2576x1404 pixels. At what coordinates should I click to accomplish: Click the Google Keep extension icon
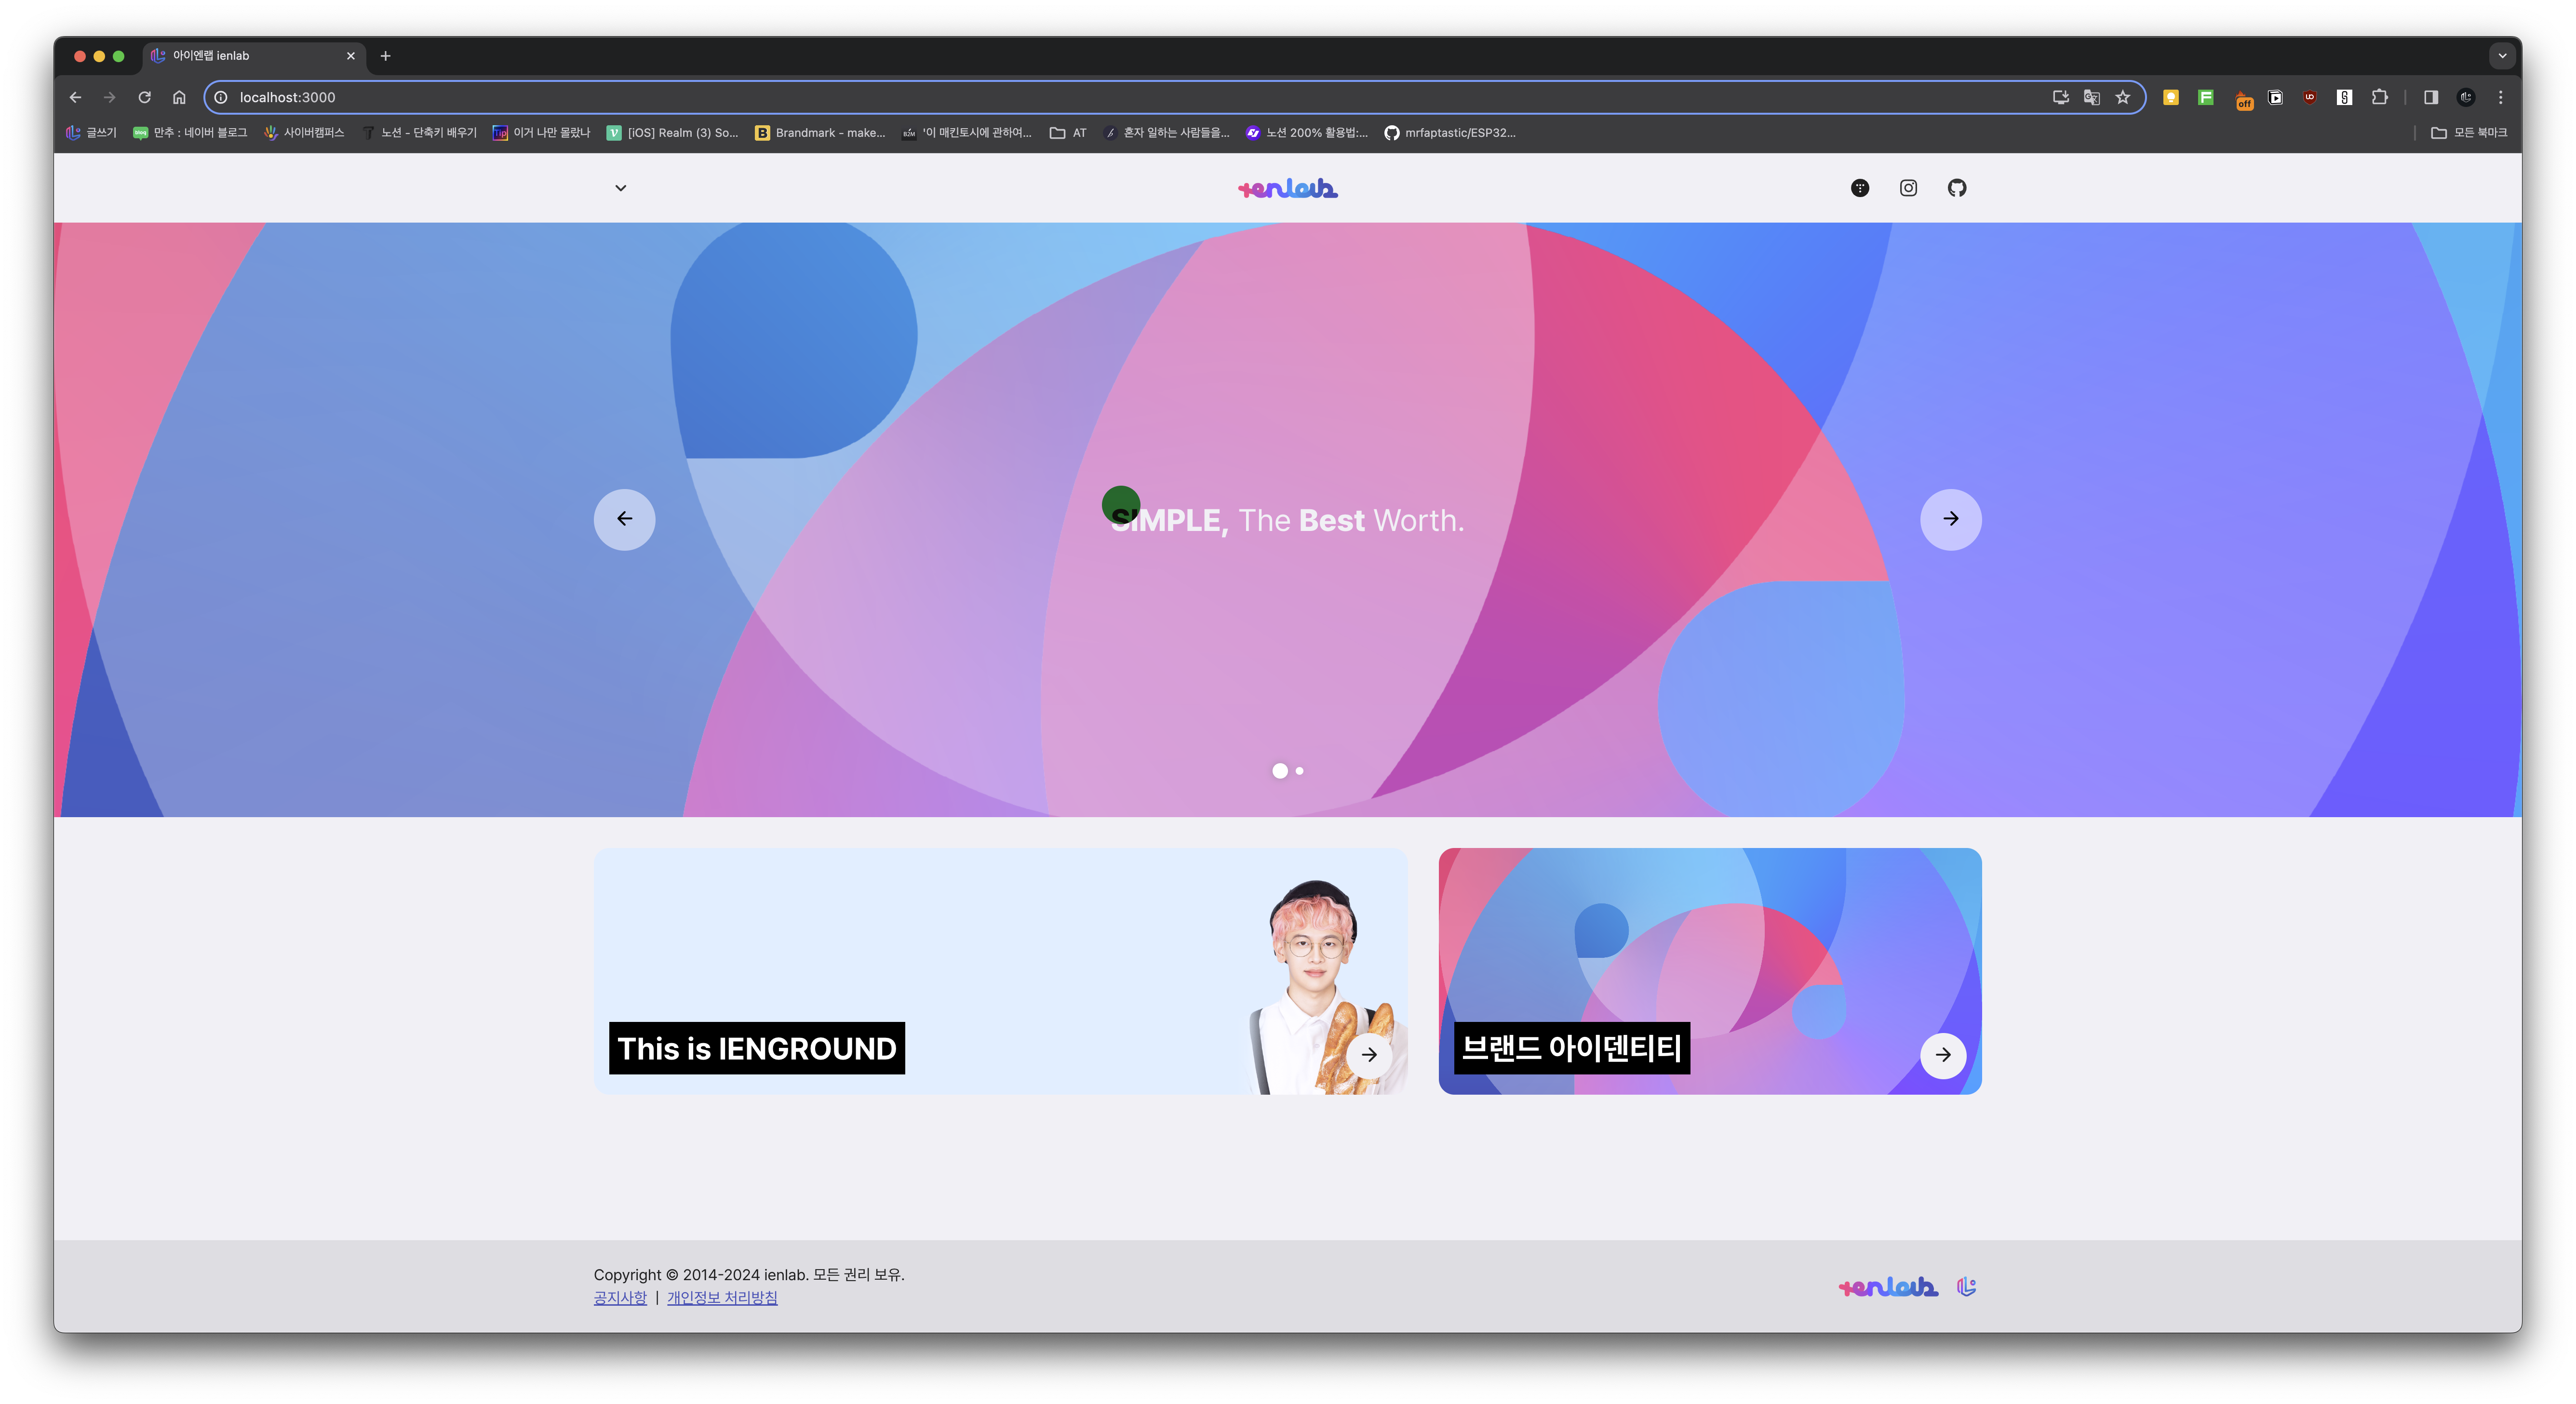[2171, 97]
